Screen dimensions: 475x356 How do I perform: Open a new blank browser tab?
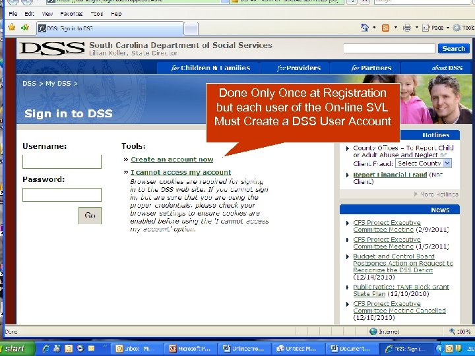coord(191,30)
